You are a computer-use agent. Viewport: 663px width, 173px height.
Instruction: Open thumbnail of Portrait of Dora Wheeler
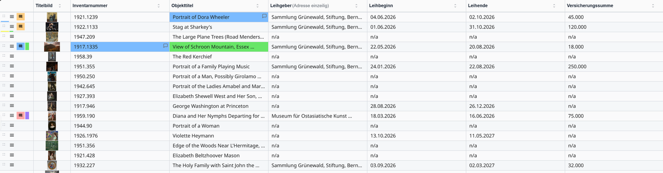[52, 17]
